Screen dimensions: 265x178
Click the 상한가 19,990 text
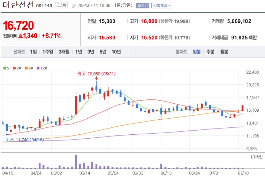tap(174, 21)
